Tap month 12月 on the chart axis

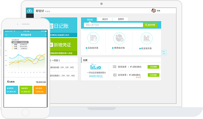pos(44,72)
